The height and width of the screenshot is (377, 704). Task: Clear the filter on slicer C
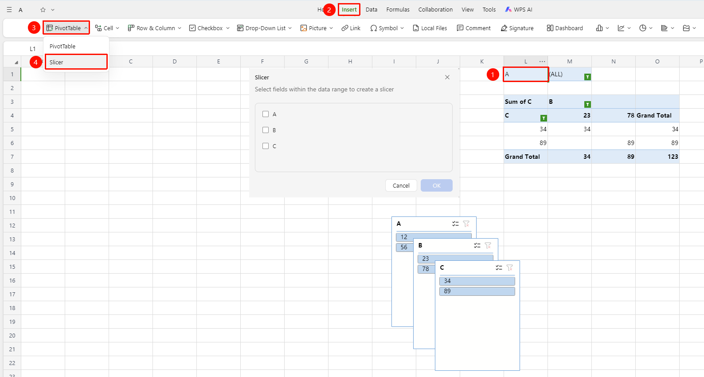tap(510, 267)
